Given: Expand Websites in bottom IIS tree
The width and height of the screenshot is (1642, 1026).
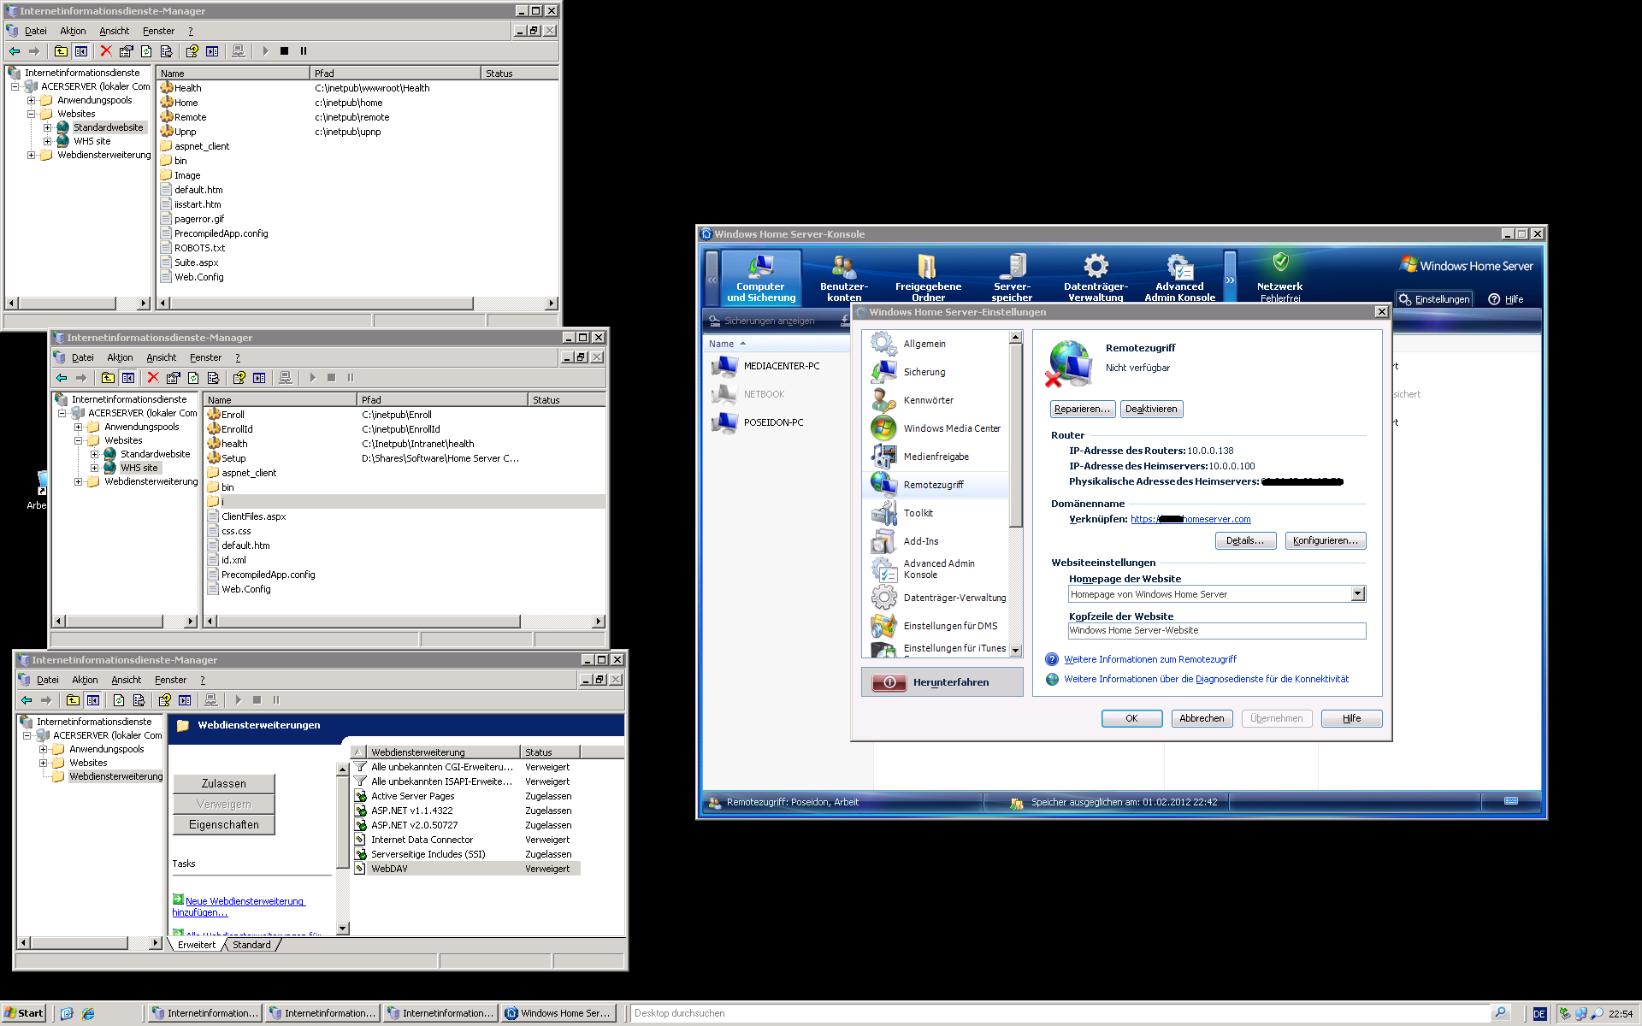Looking at the screenshot, I should click(43, 763).
